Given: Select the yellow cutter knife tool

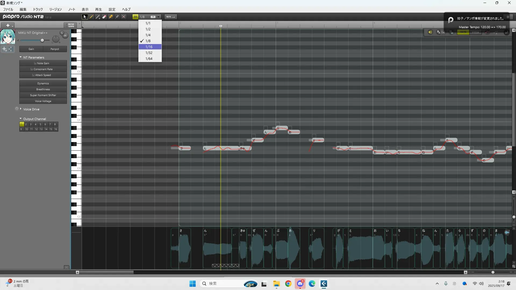Looking at the screenshot, I should click(x=111, y=17).
